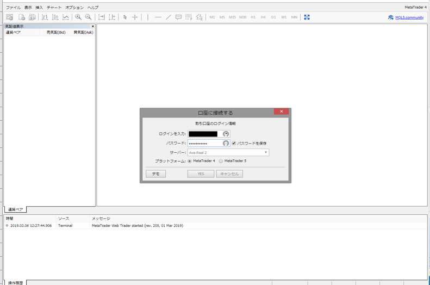The width and height of the screenshot is (430, 285).
Task: Toggle the パスワードを保存 checkbox
Action: pos(234,143)
